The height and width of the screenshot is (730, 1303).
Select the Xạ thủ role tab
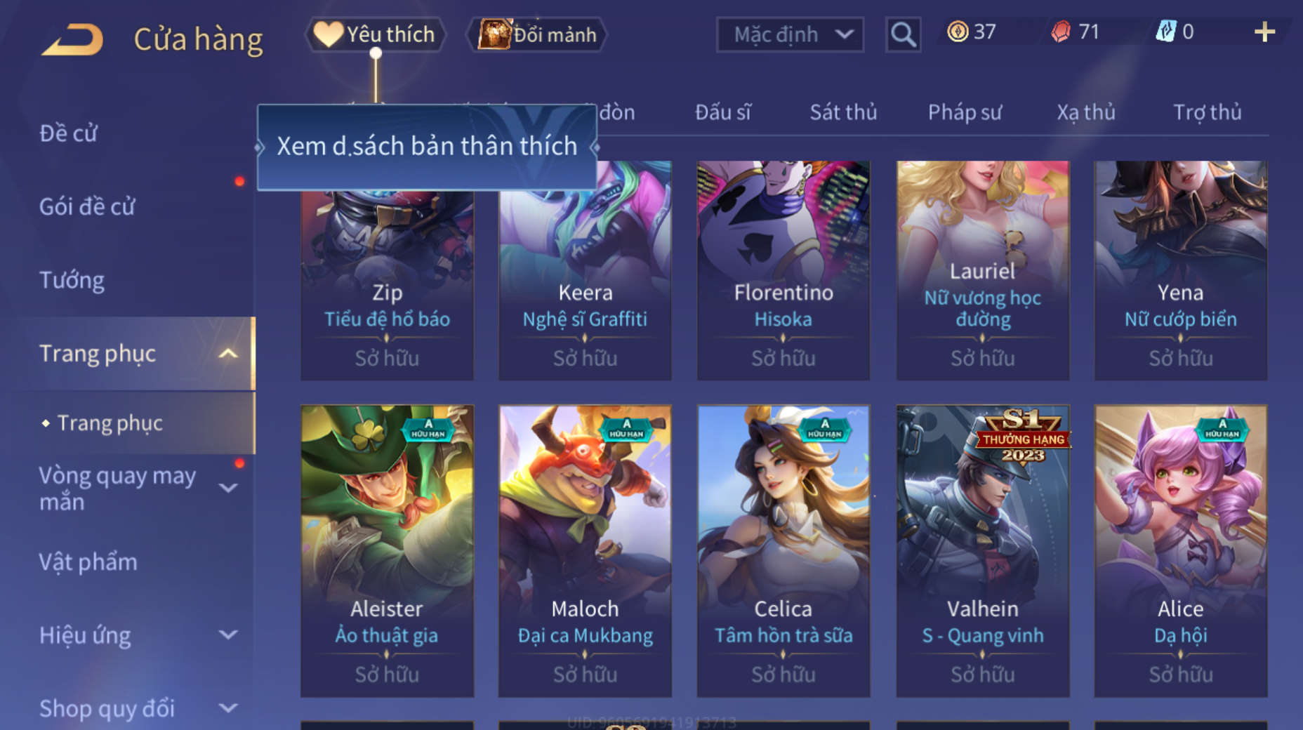point(1086,112)
